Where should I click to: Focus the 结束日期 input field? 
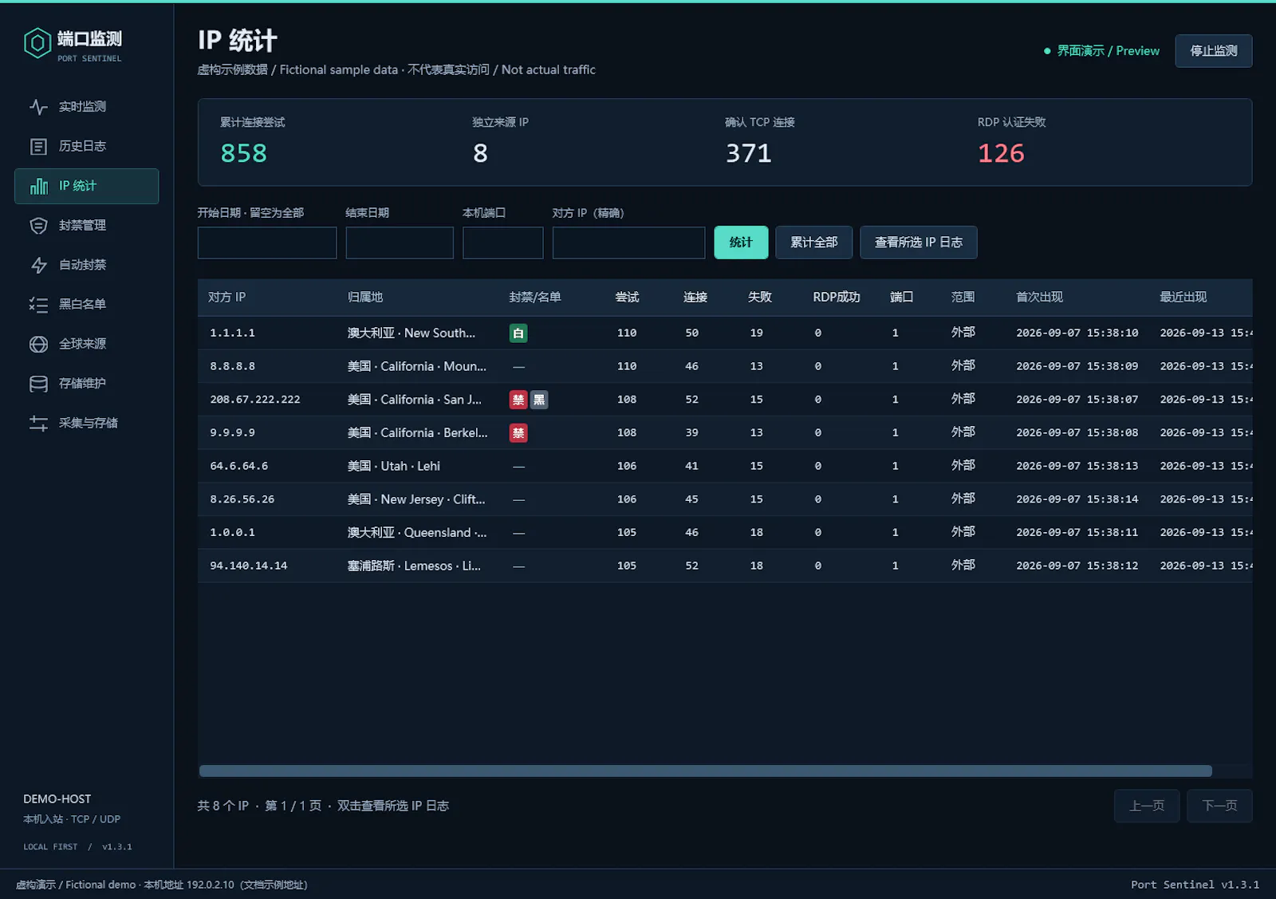click(x=400, y=242)
